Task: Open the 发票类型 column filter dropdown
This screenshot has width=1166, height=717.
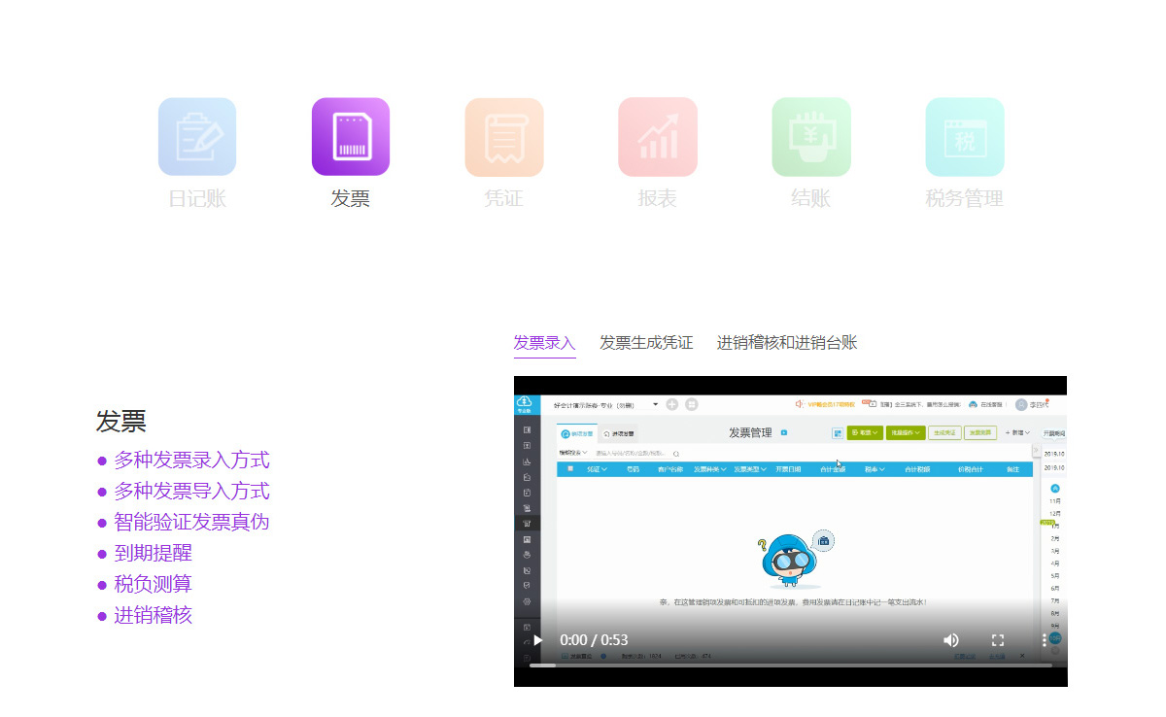Action: click(749, 469)
